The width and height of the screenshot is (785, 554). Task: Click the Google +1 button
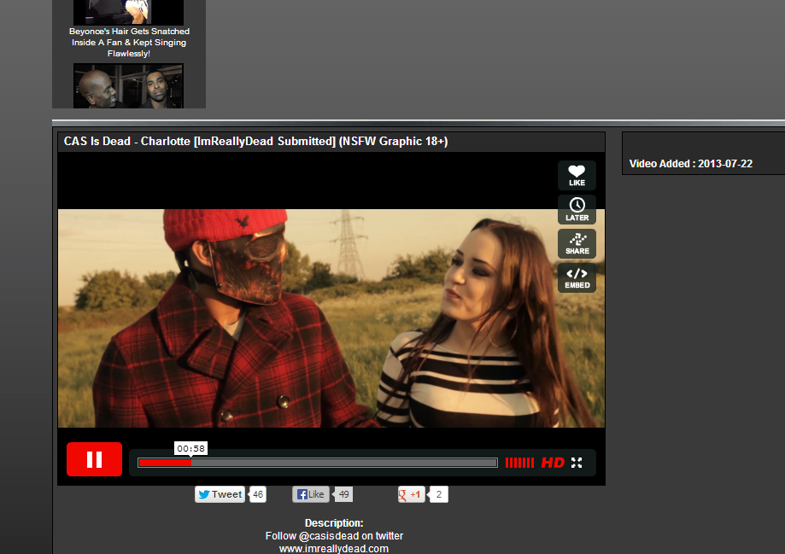(411, 494)
